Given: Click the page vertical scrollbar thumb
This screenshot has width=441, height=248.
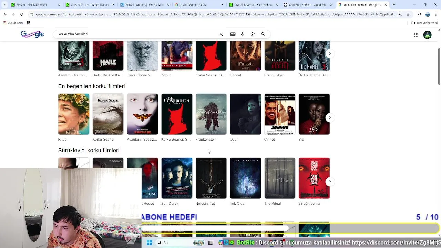Looking at the screenshot, I should tap(439, 66).
